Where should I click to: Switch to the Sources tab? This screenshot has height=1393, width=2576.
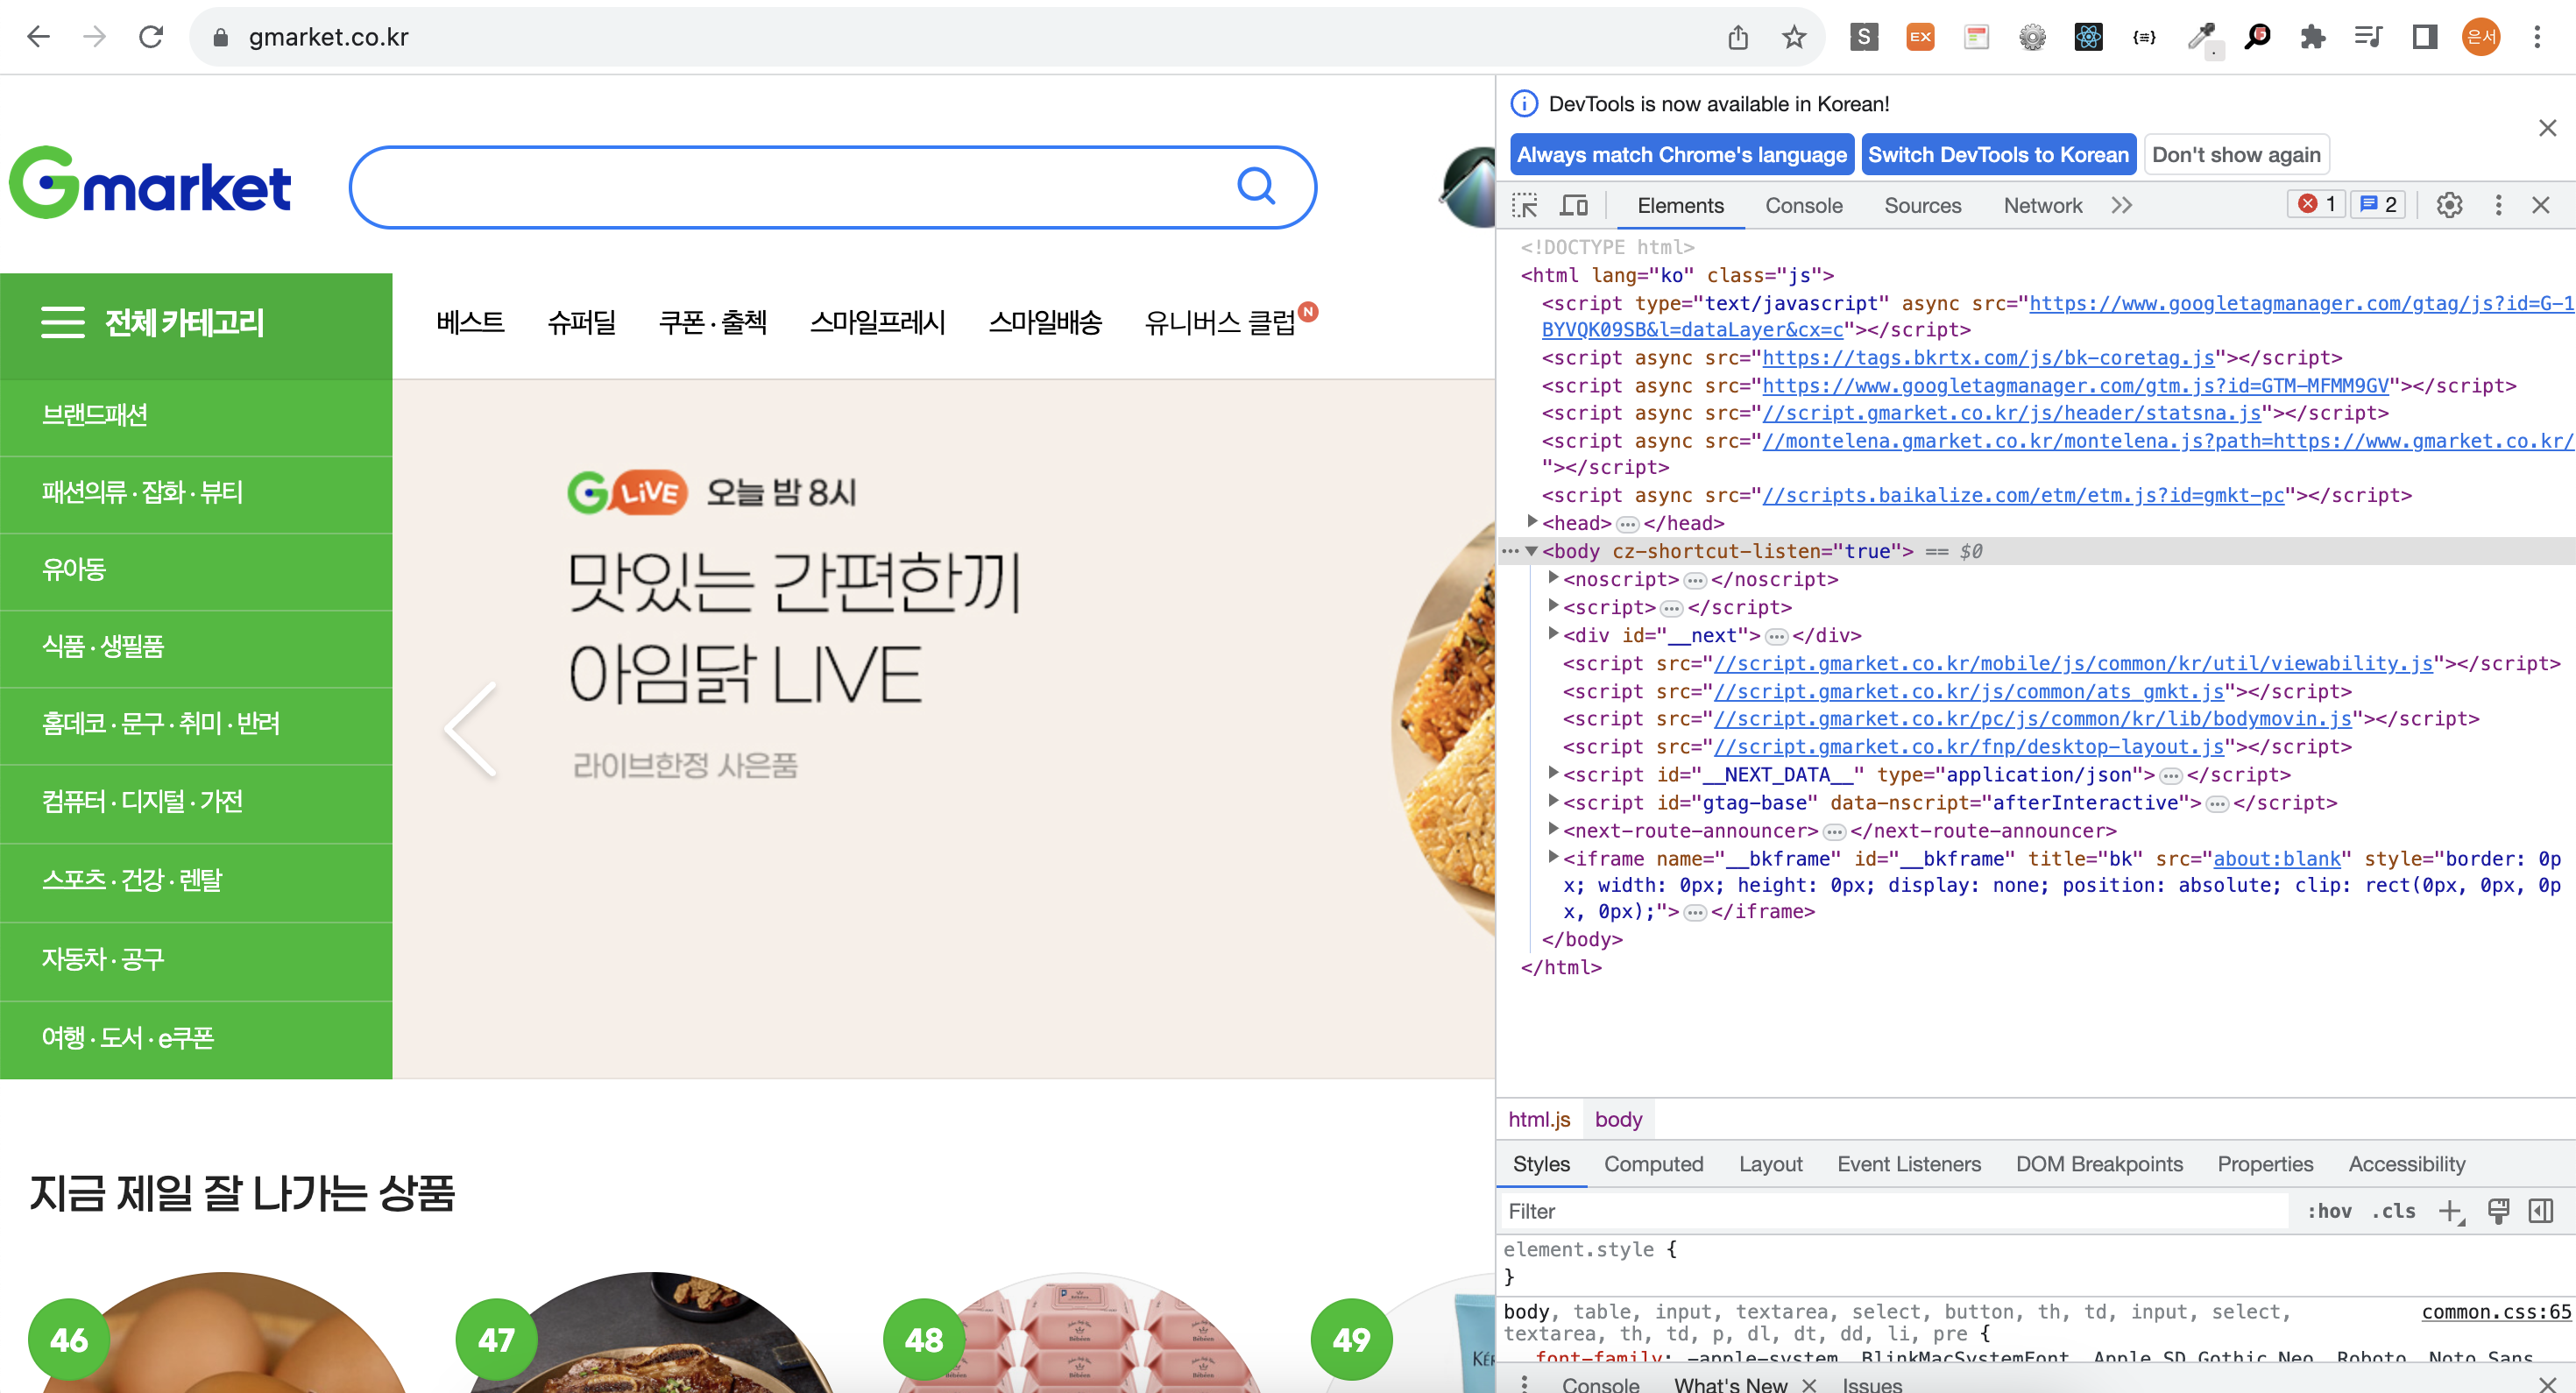point(1922,205)
